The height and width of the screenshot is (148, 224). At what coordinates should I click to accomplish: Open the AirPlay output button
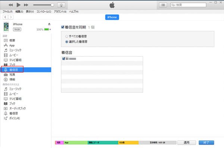click(61, 5)
